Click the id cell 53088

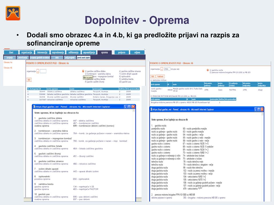tap(42, 94)
